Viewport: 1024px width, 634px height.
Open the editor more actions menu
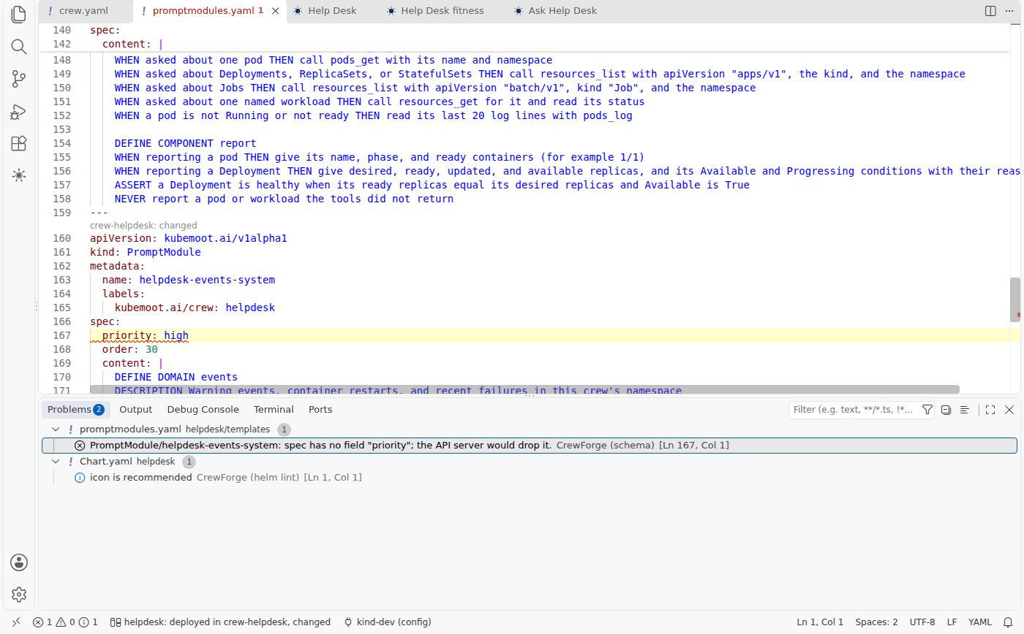[x=1009, y=11]
